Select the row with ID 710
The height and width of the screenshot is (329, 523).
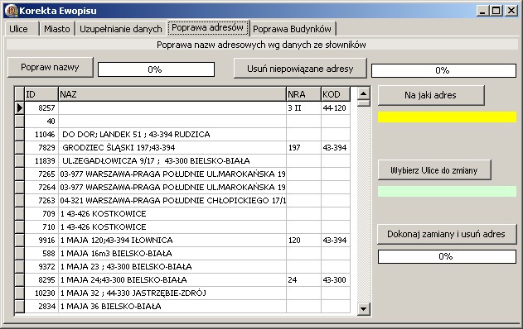pos(182,226)
